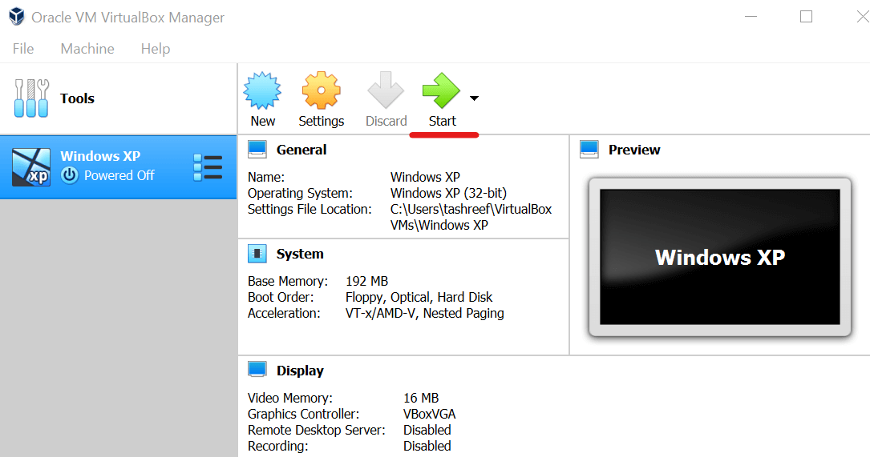Select the Tools label in sidebar
This screenshot has height=457, width=870.
[77, 98]
